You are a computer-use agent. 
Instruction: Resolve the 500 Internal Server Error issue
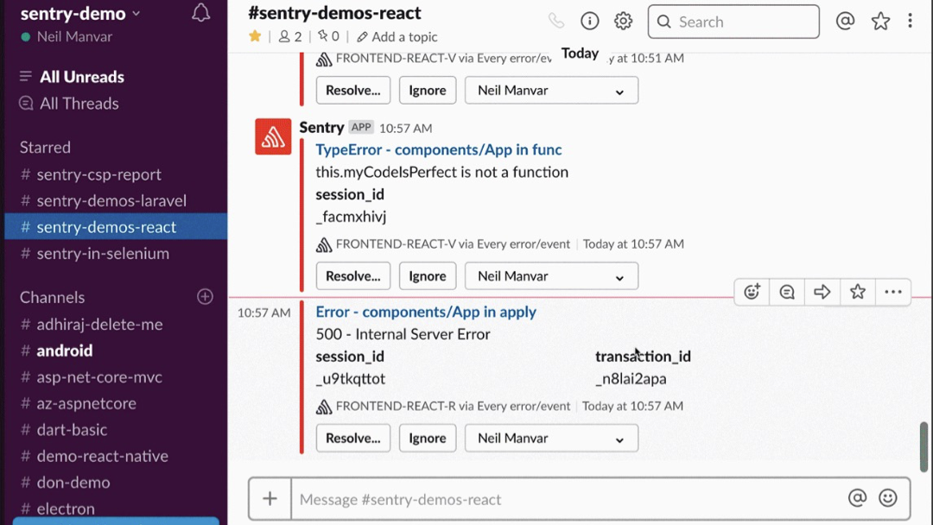click(353, 438)
